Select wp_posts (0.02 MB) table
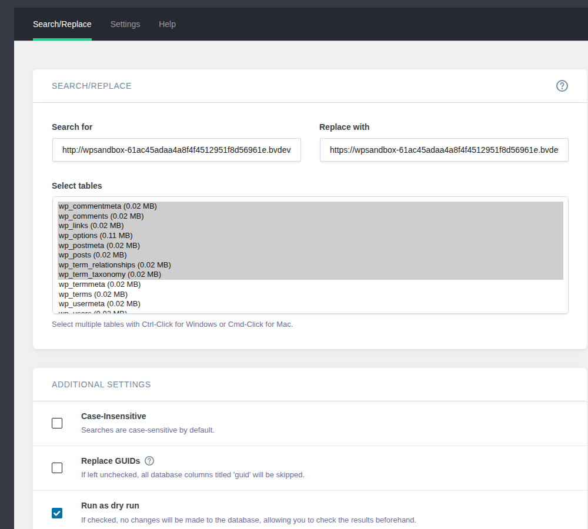 coord(310,255)
